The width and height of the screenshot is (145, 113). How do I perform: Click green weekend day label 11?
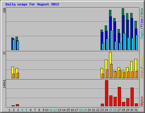[51, 110]
